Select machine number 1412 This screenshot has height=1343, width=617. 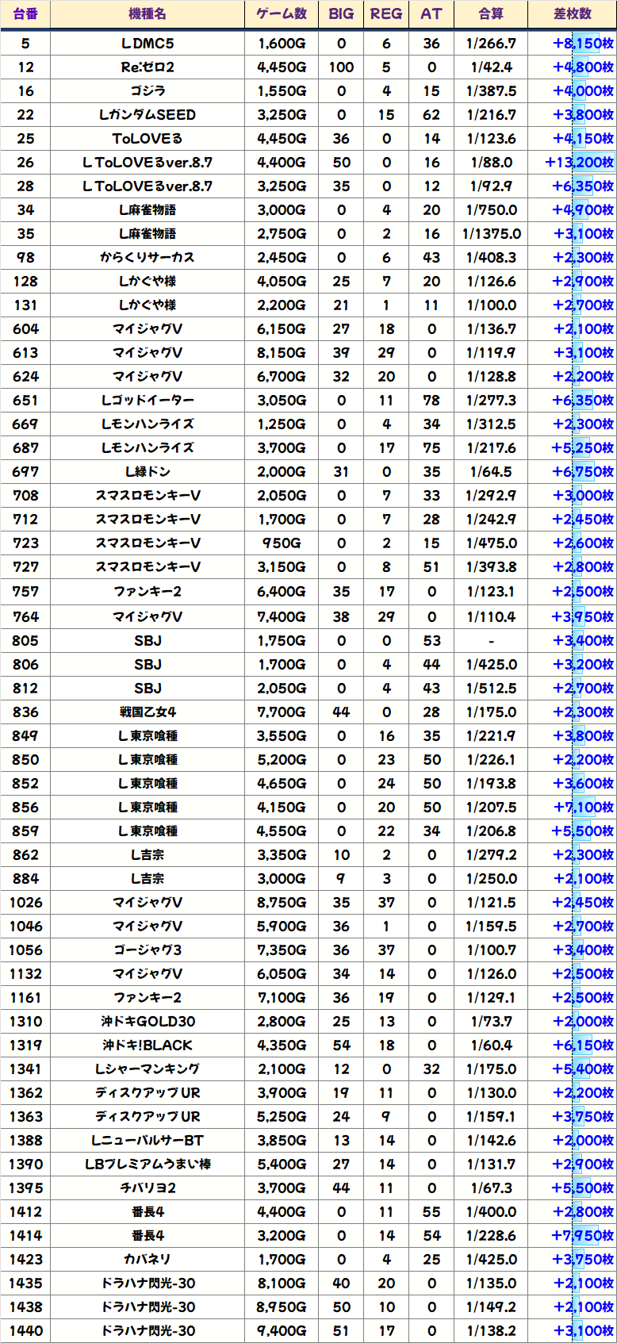(25, 1211)
